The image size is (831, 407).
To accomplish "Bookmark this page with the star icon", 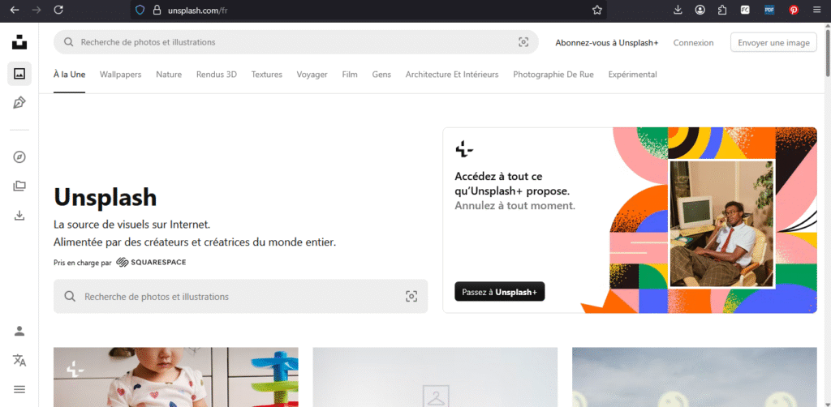I will (597, 10).
